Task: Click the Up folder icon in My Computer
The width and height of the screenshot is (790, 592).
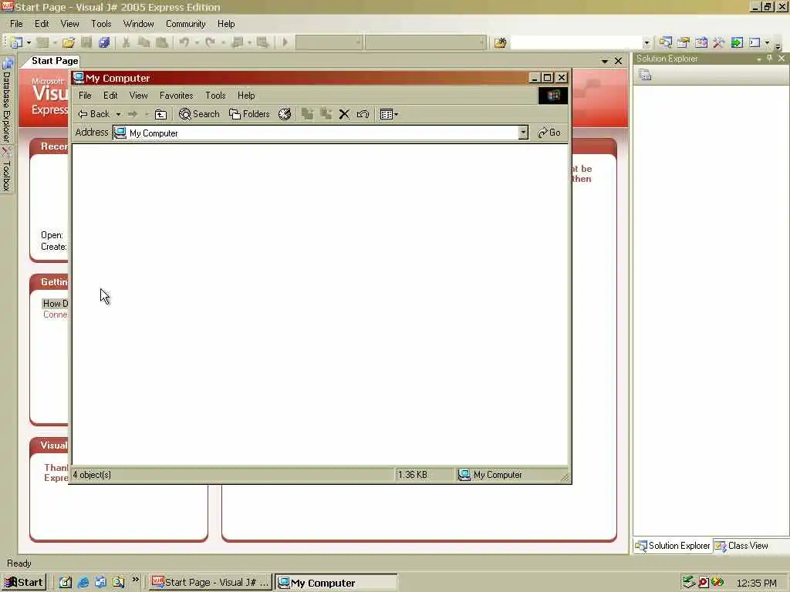Action: pos(160,114)
